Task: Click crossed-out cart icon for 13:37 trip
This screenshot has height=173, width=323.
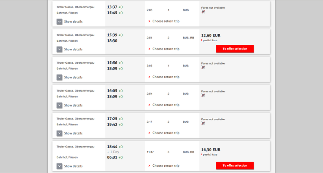Action: [203, 12]
